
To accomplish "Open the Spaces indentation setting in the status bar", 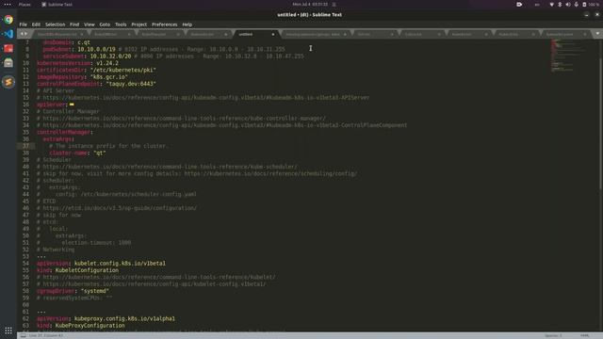I will [553, 335].
